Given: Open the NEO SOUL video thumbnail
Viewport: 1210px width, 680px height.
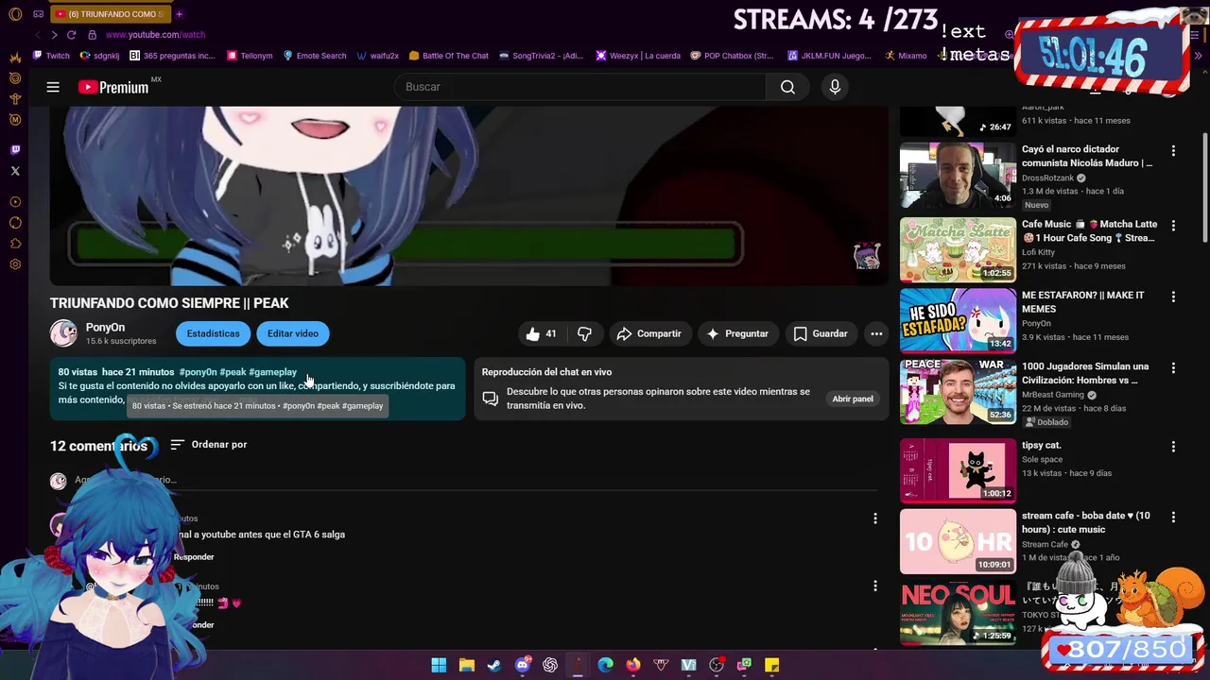Looking at the screenshot, I should point(958,612).
